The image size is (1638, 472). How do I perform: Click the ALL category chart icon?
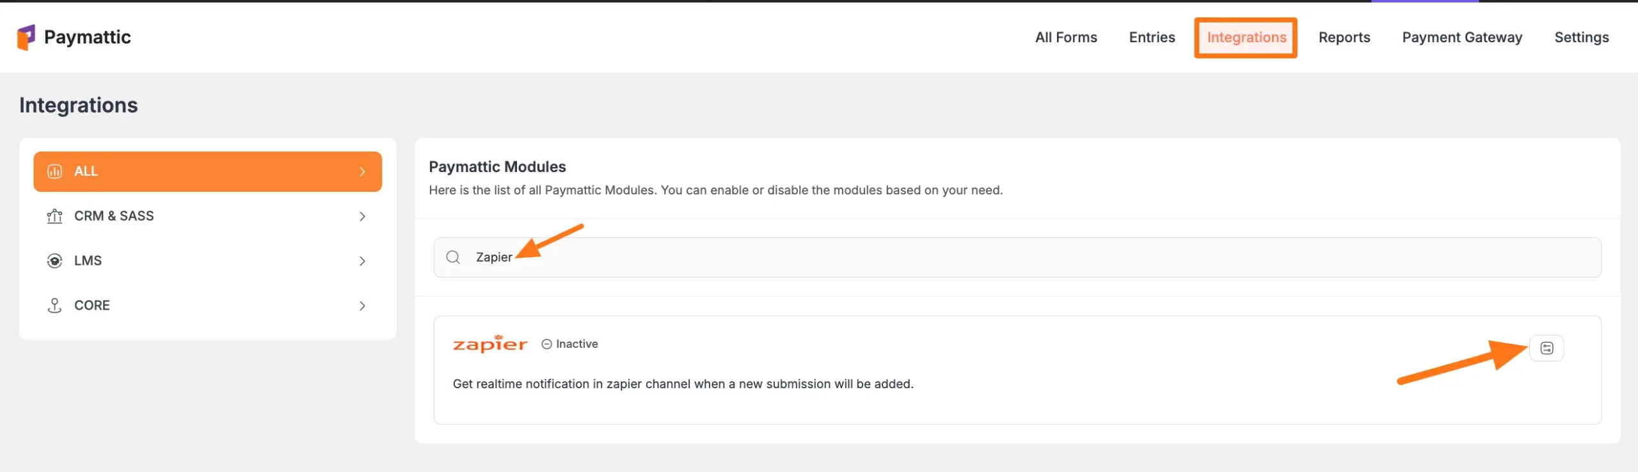click(x=55, y=171)
